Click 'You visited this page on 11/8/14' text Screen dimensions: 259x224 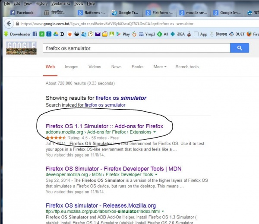coord(75,155)
